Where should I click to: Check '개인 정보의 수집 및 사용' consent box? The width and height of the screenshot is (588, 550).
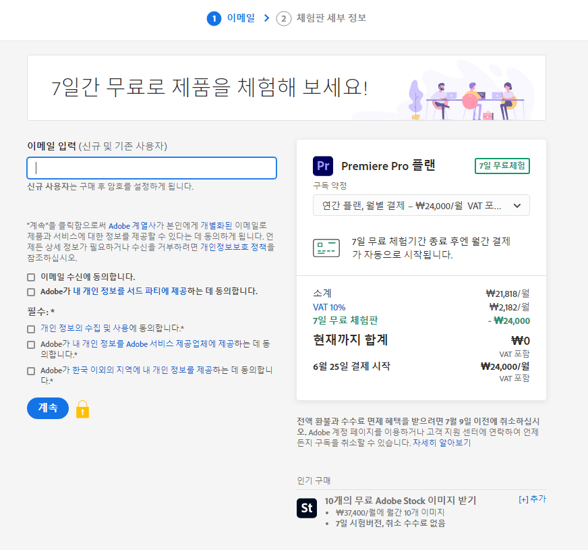(x=31, y=329)
